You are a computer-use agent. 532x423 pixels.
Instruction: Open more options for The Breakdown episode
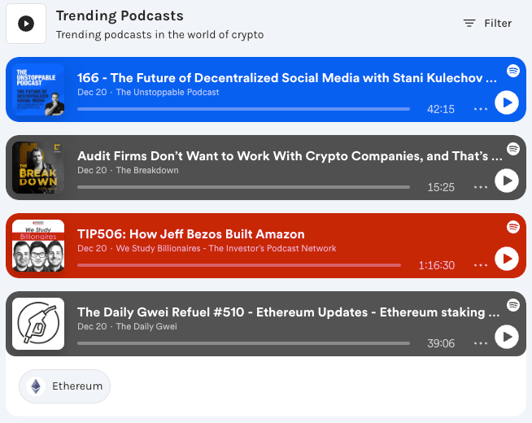481,187
